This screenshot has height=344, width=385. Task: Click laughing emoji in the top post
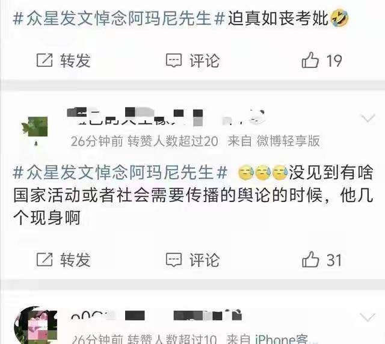click(340, 18)
